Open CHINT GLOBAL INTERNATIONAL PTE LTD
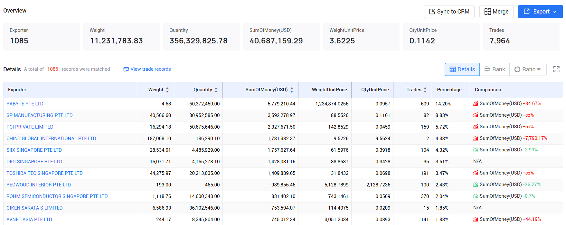 pyautogui.click(x=51, y=139)
